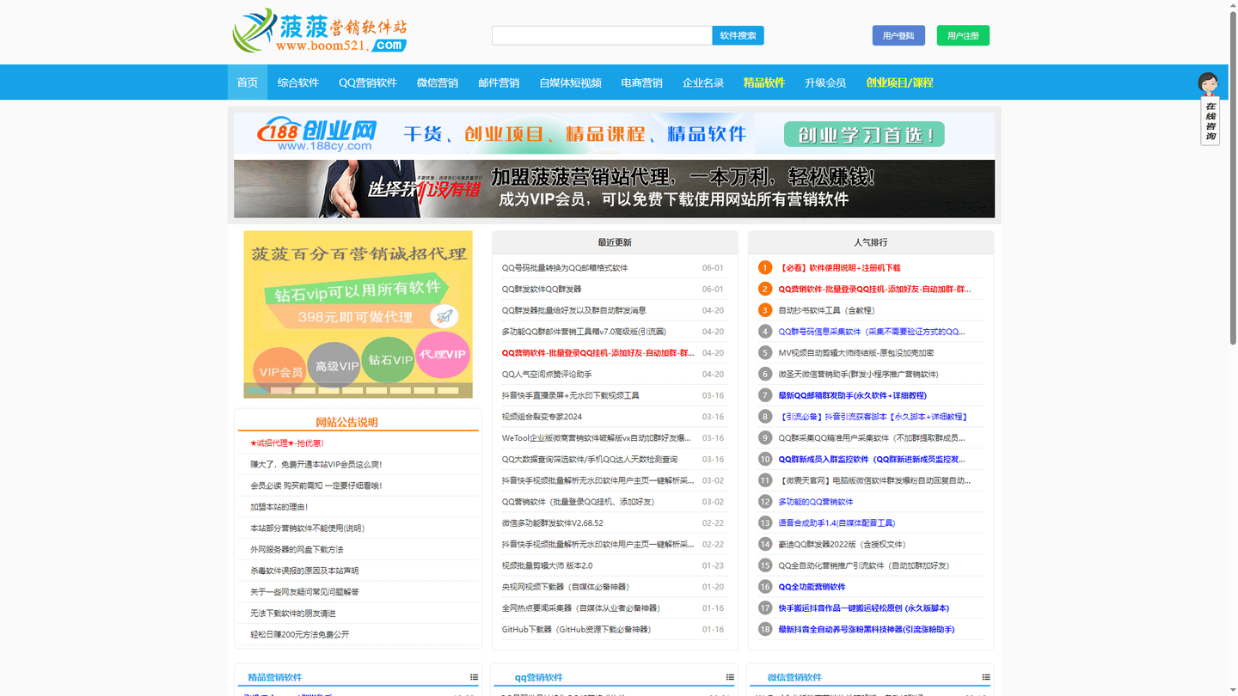Open WeTool企业版微商营销软件 link
The height and width of the screenshot is (696, 1238).
coord(597,438)
